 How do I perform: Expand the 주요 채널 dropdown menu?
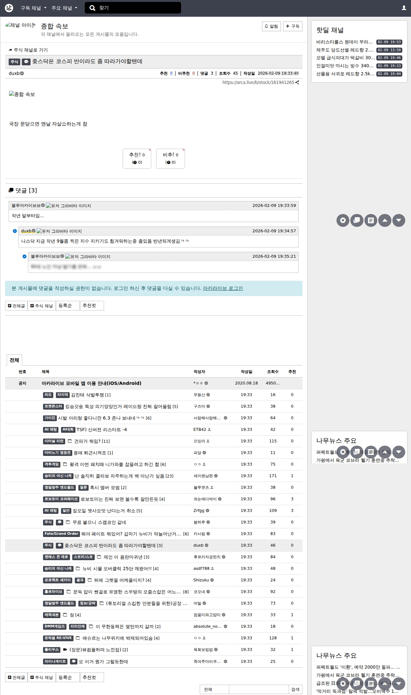[x=65, y=8]
